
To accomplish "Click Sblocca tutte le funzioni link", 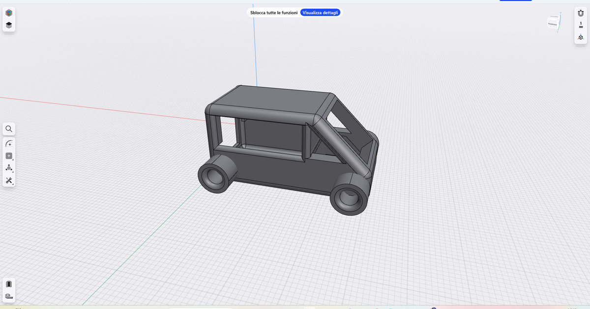I will [274, 13].
